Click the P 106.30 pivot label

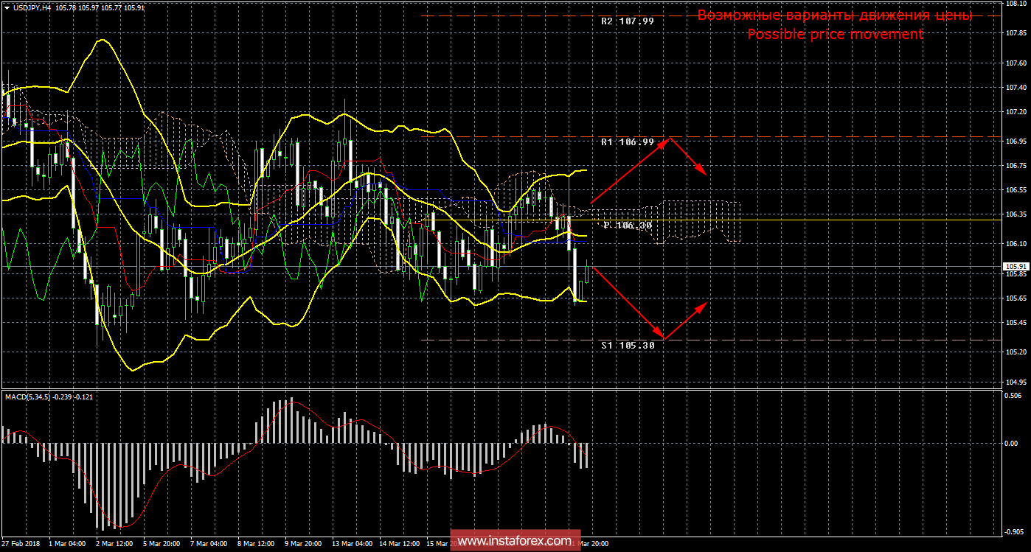pos(627,226)
